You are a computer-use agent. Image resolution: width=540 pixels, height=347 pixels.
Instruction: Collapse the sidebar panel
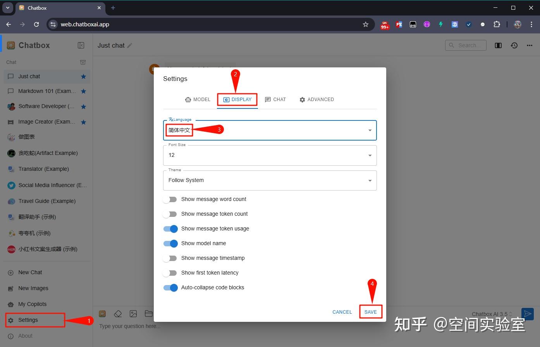point(81,45)
